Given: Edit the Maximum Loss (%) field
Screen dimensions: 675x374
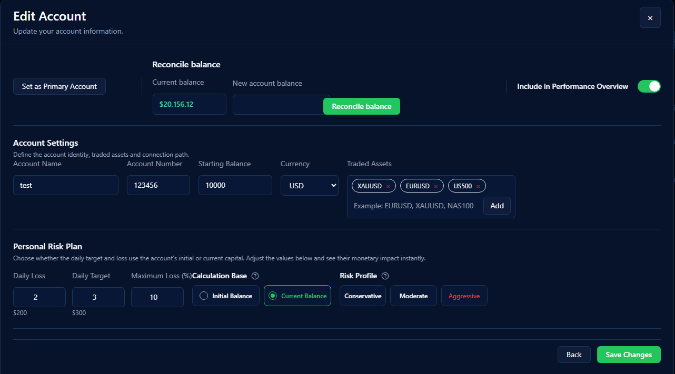Looking at the screenshot, I should [x=157, y=297].
